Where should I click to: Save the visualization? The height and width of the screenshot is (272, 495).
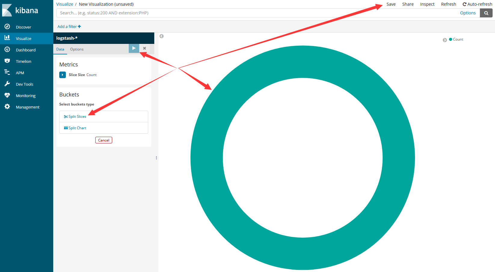point(391,4)
